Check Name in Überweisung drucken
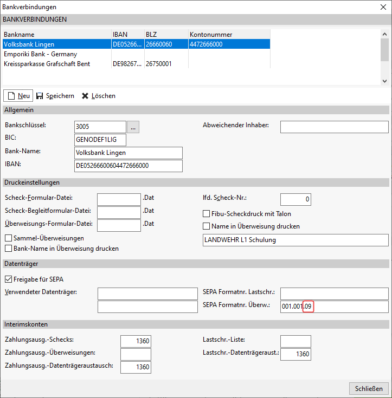Viewport: 392px width, 398px height. (x=206, y=226)
